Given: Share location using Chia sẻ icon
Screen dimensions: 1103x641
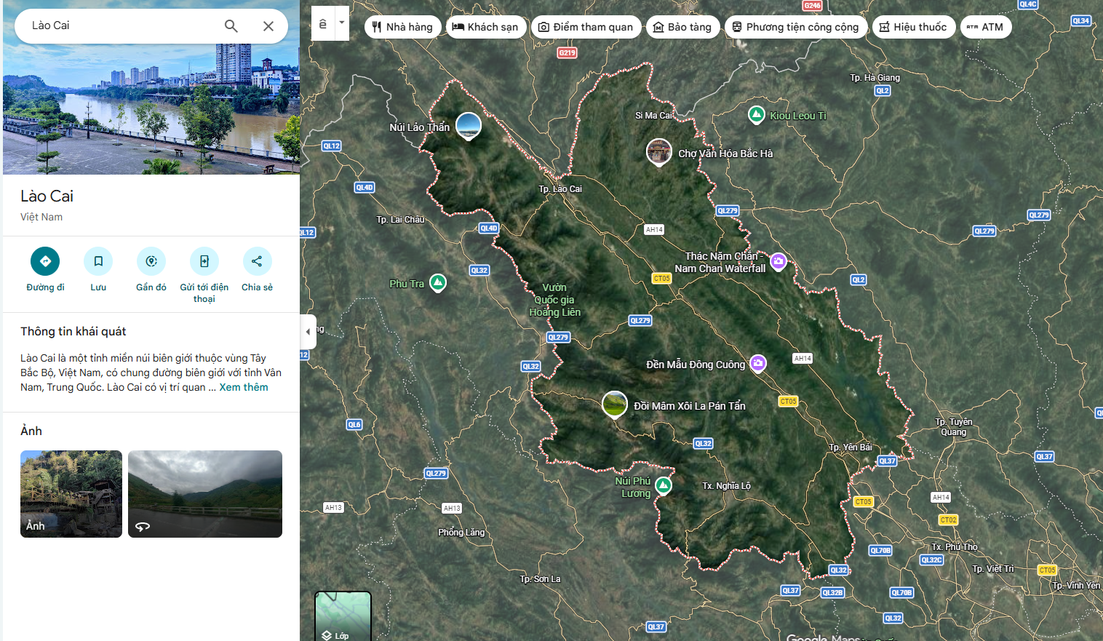Looking at the screenshot, I should point(257,261).
